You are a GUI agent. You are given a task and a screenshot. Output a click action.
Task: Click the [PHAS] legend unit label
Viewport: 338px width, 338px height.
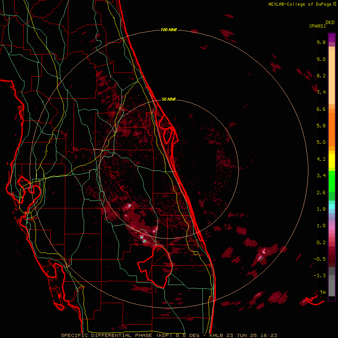(317, 26)
